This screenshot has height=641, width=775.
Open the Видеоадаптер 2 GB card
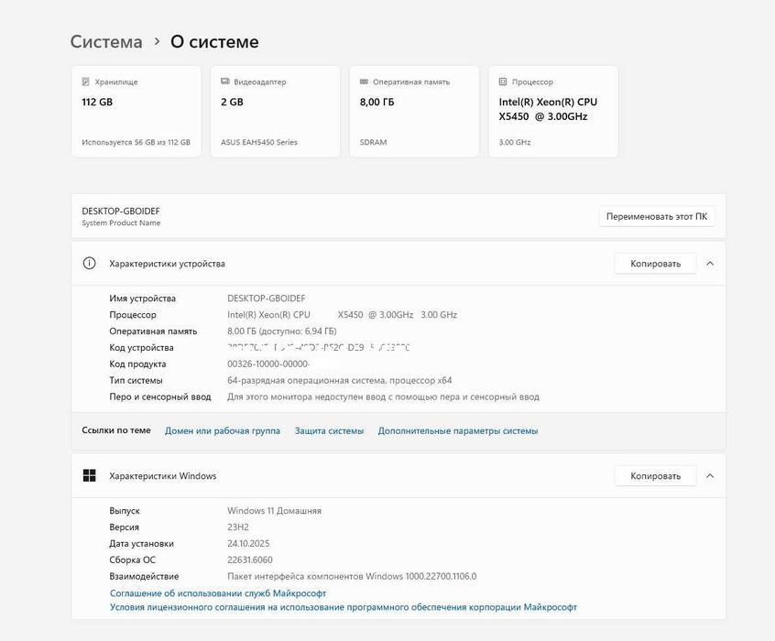click(276, 111)
